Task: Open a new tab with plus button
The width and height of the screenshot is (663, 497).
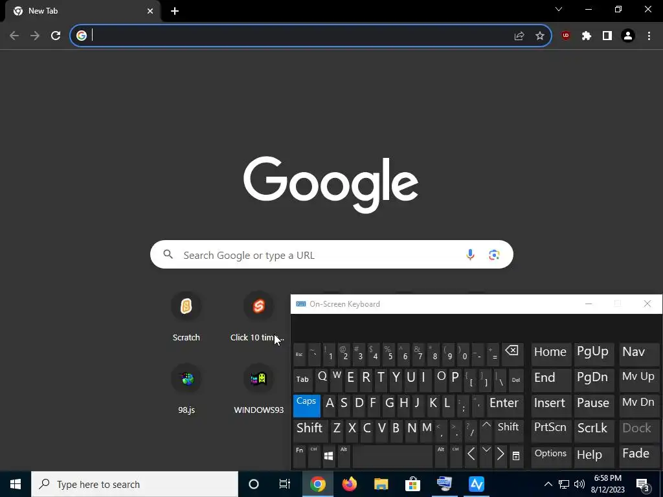Action: [x=175, y=11]
